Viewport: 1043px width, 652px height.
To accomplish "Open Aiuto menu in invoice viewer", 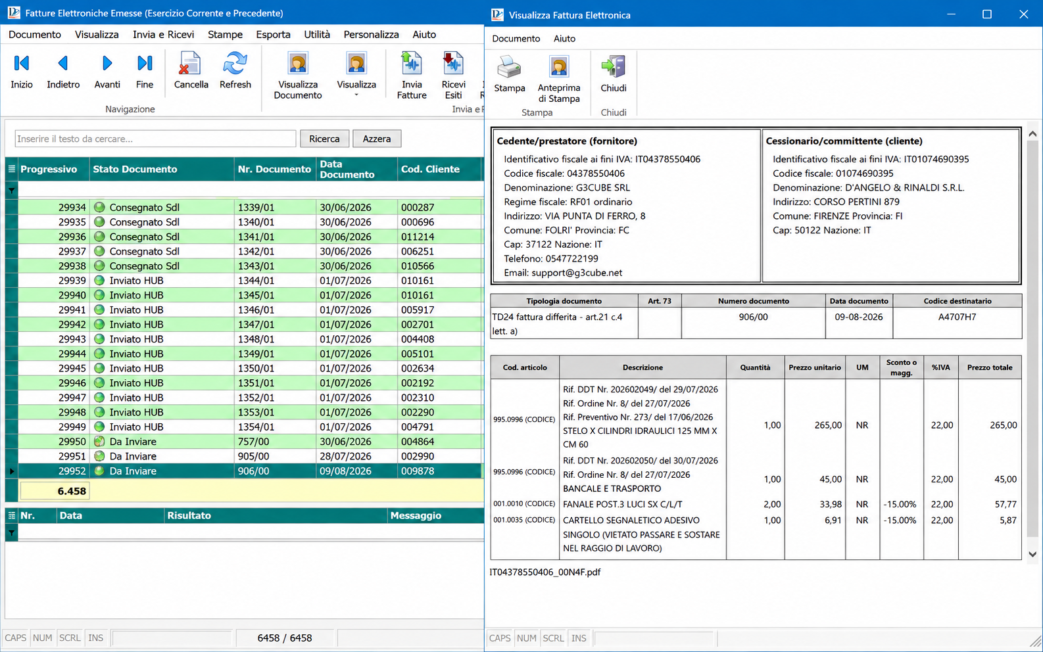I will tap(564, 38).
